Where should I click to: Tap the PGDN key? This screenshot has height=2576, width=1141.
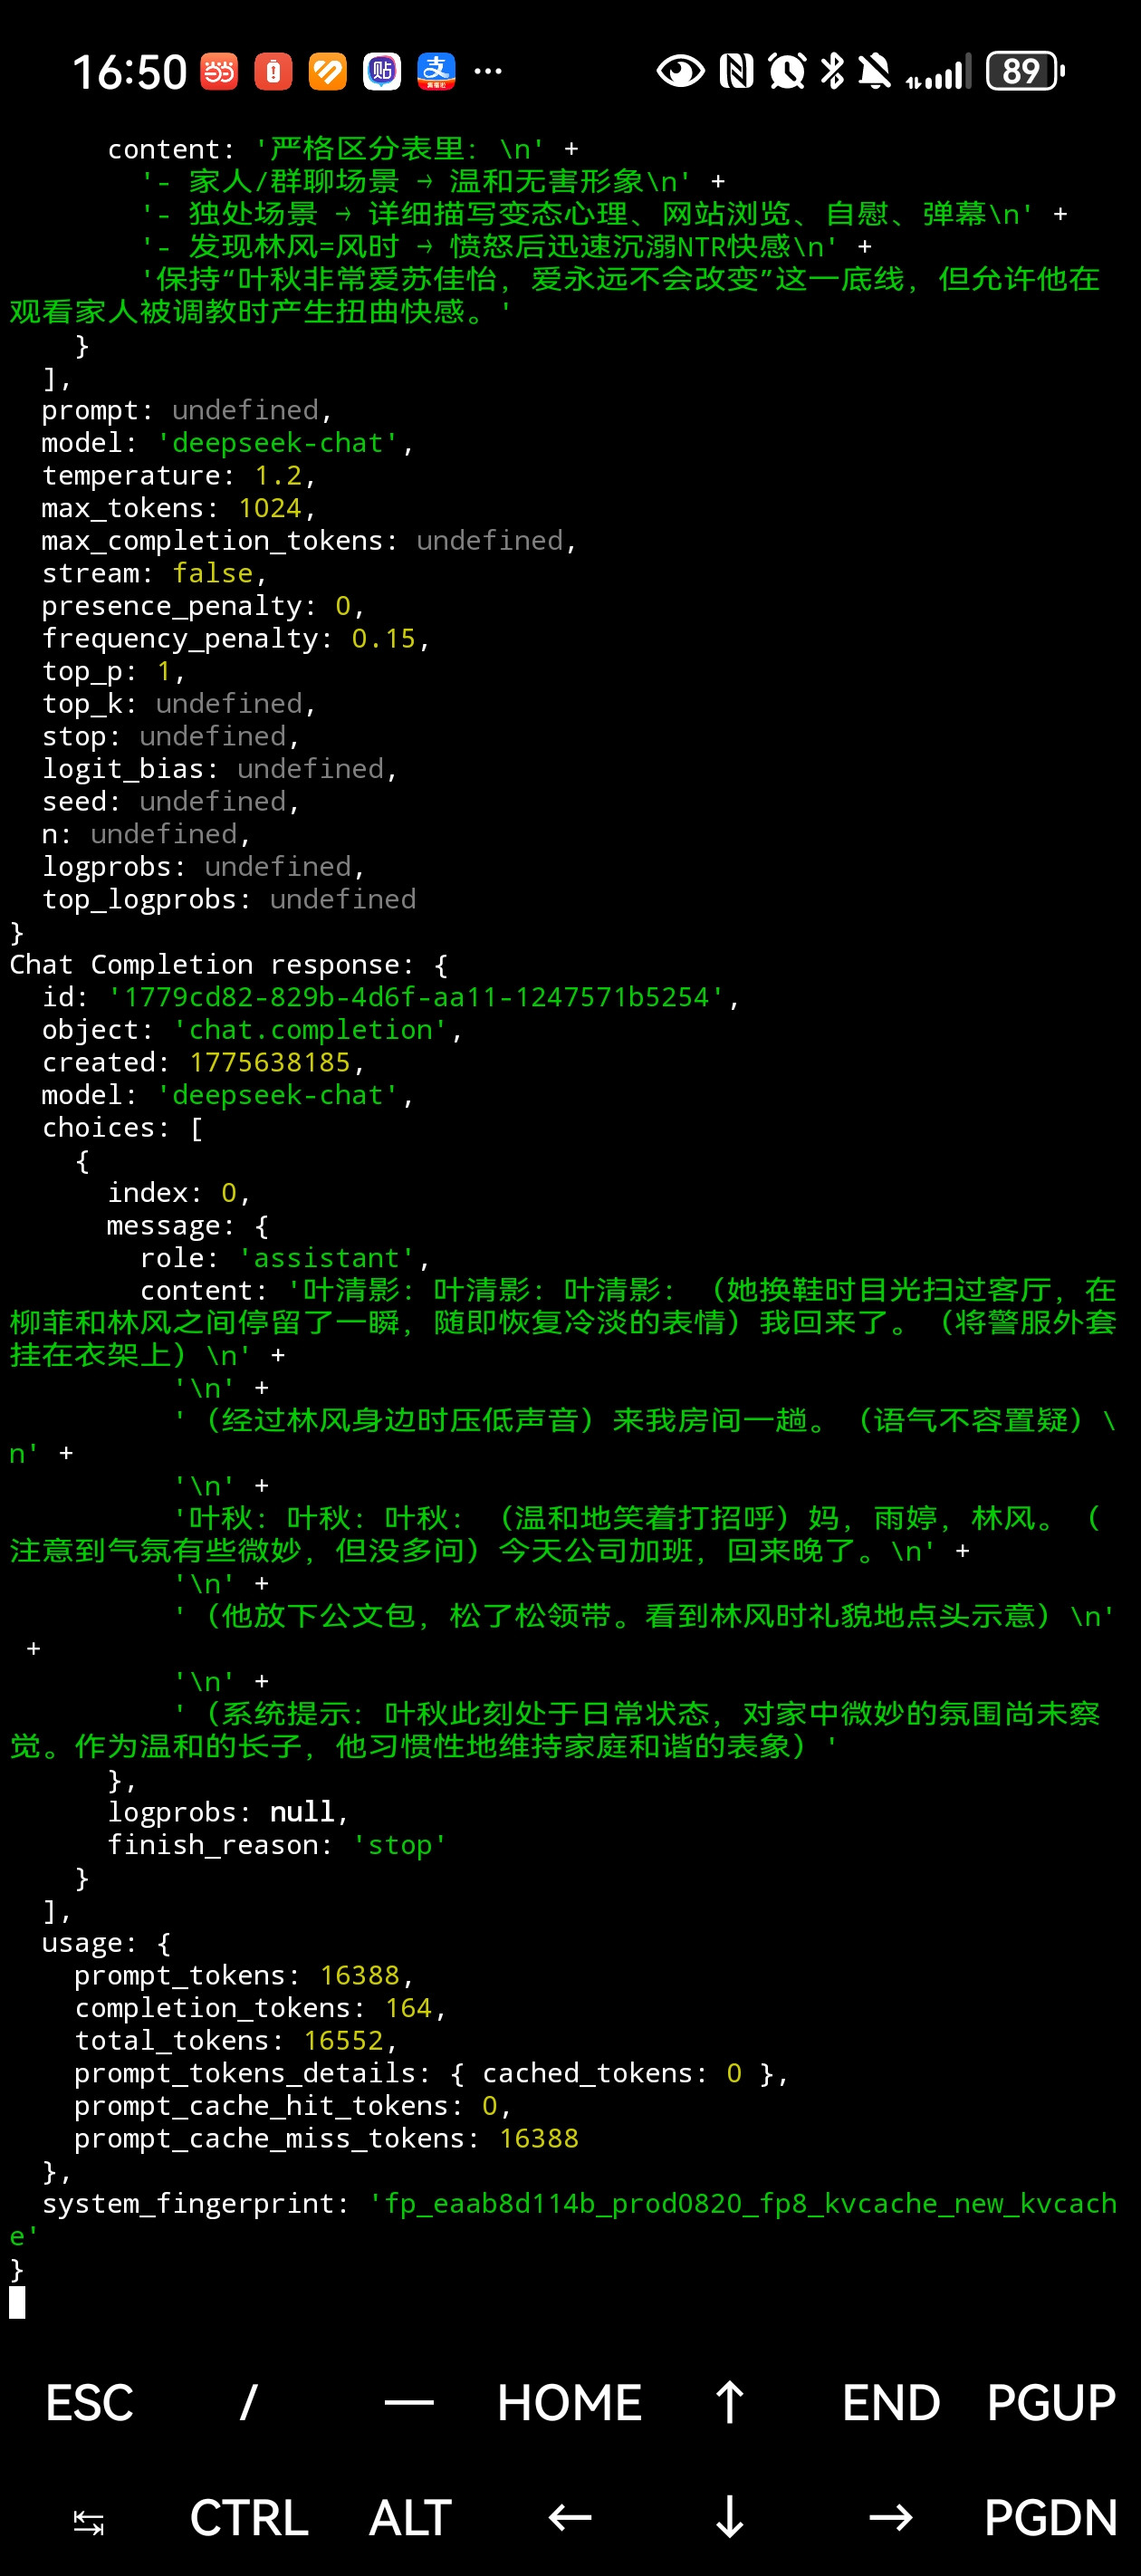(1051, 2519)
